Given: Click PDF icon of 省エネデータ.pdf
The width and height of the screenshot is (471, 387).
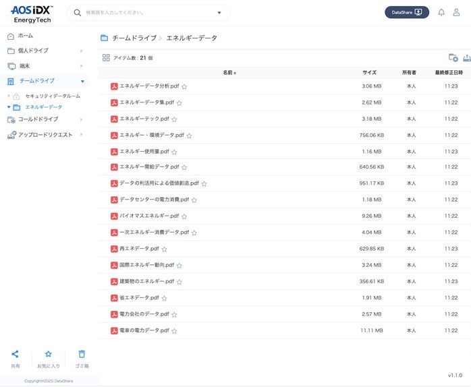Looking at the screenshot, I should coord(114,298).
